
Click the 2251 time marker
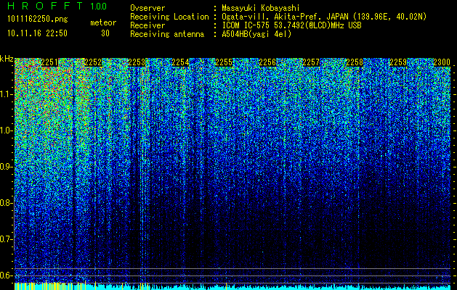[49, 62]
